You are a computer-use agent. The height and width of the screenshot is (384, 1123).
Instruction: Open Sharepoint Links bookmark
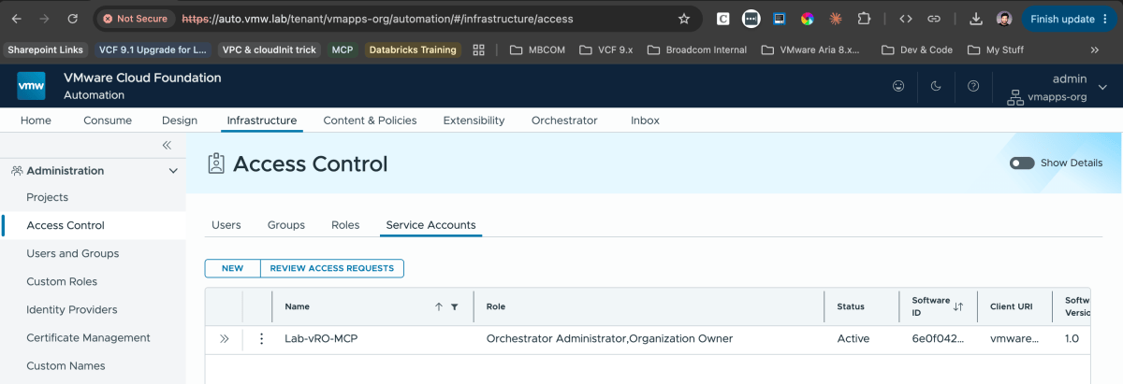[x=46, y=50]
